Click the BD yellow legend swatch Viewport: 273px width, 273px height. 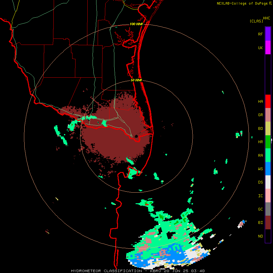[268, 129]
